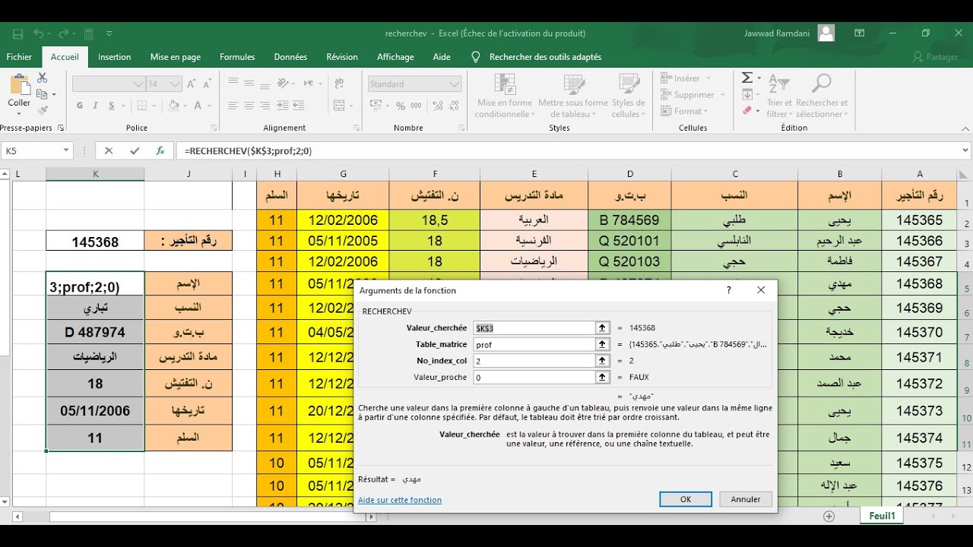
Task: Click the Cut scissors icon
Action: click(x=42, y=78)
